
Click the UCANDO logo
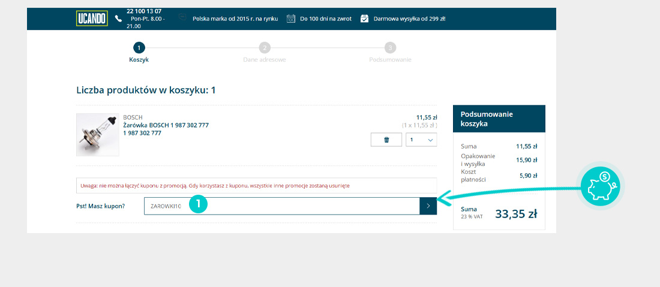click(x=92, y=19)
